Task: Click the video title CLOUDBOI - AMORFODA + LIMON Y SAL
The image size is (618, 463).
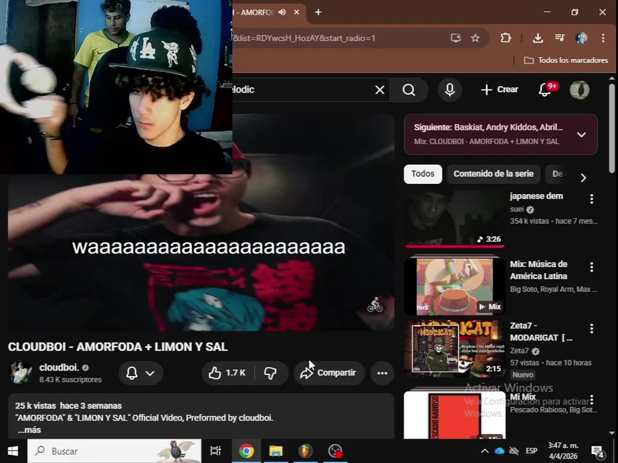Action: (117, 347)
